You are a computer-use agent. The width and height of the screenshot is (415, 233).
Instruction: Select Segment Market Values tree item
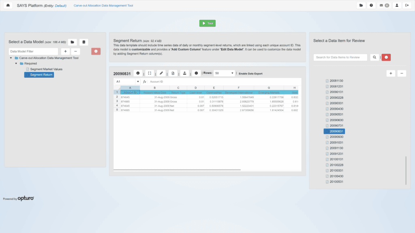(x=46, y=69)
